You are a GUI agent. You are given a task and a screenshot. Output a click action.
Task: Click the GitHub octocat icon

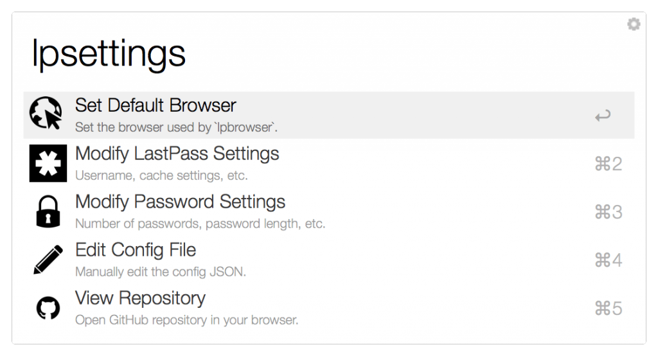point(46,308)
